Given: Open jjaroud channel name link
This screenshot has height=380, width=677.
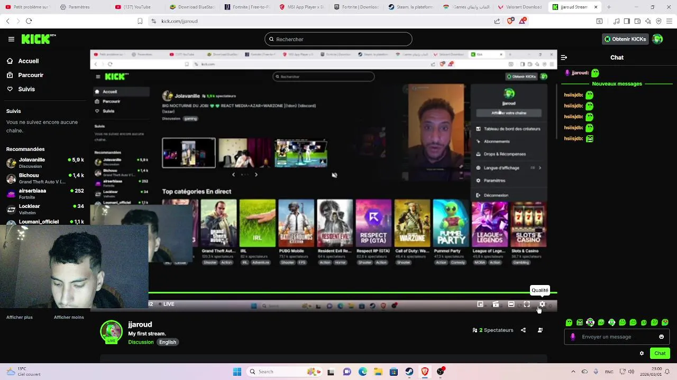Looking at the screenshot, I should click(140, 325).
